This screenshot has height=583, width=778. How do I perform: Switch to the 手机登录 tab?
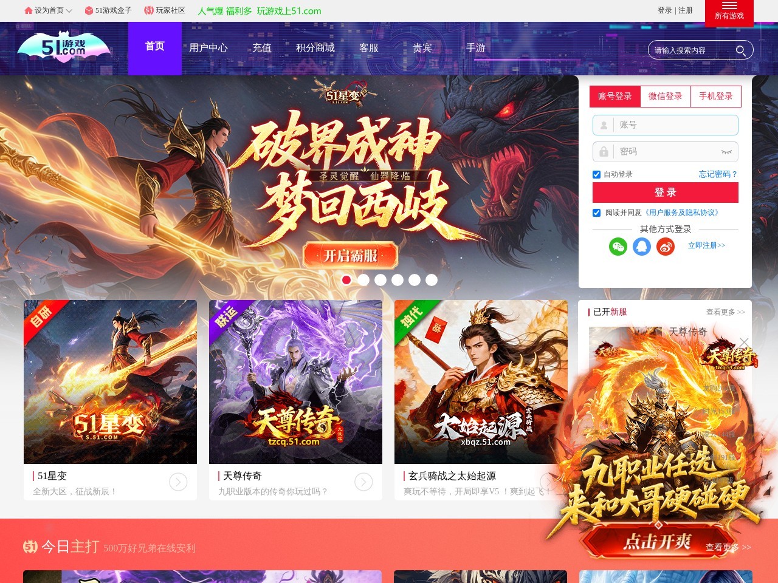(x=716, y=96)
